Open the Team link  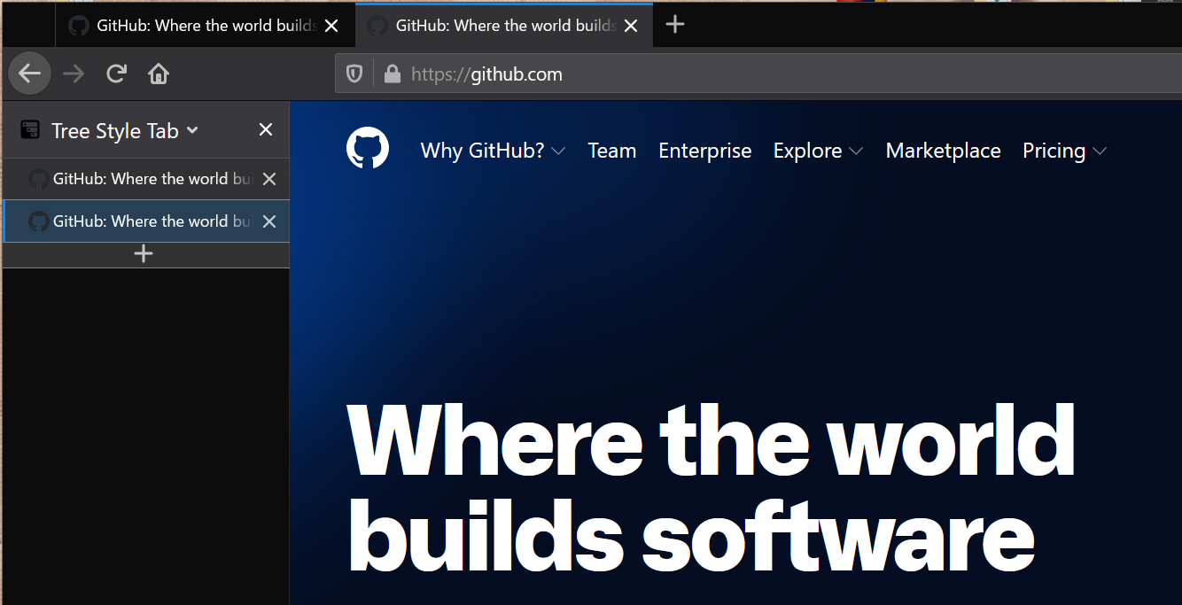coord(612,151)
